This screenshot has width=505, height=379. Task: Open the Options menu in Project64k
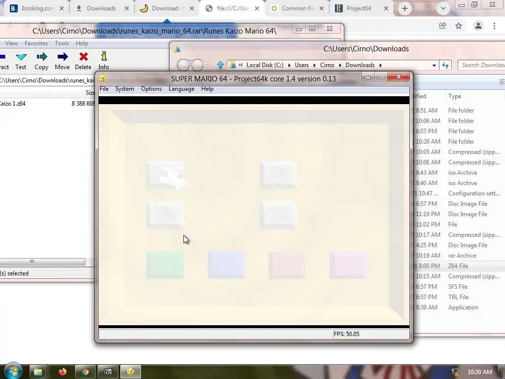[x=151, y=89]
